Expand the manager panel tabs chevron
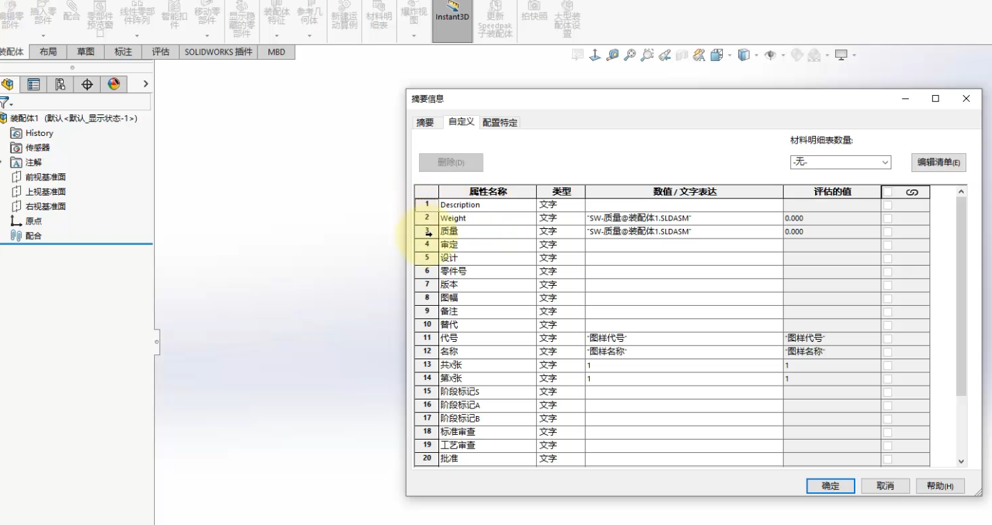The width and height of the screenshot is (992, 525). pyautogui.click(x=145, y=84)
